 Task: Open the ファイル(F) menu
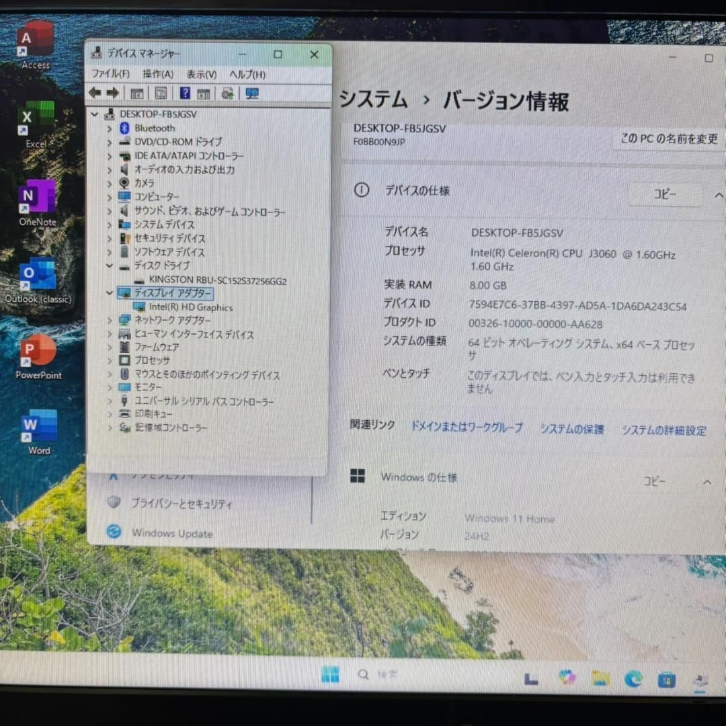pyautogui.click(x=110, y=74)
